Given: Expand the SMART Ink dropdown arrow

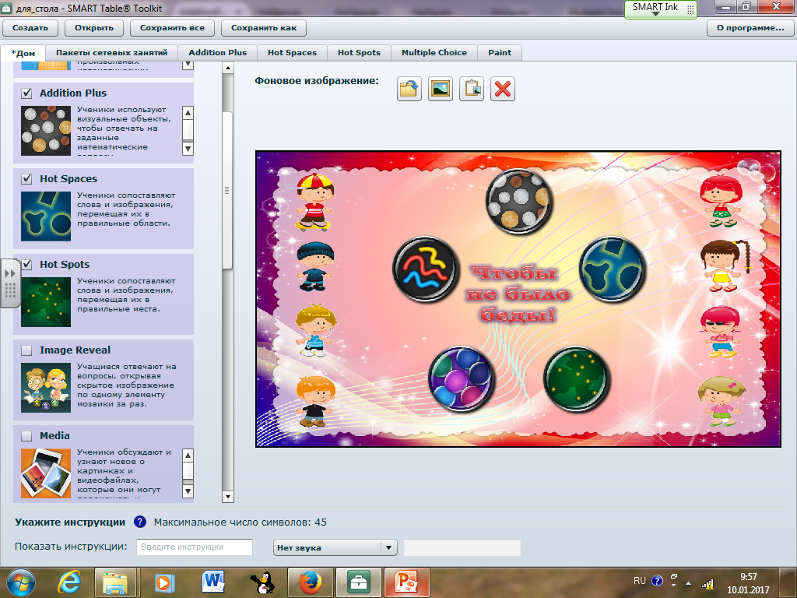Looking at the screenshot, I should point(655,16).
